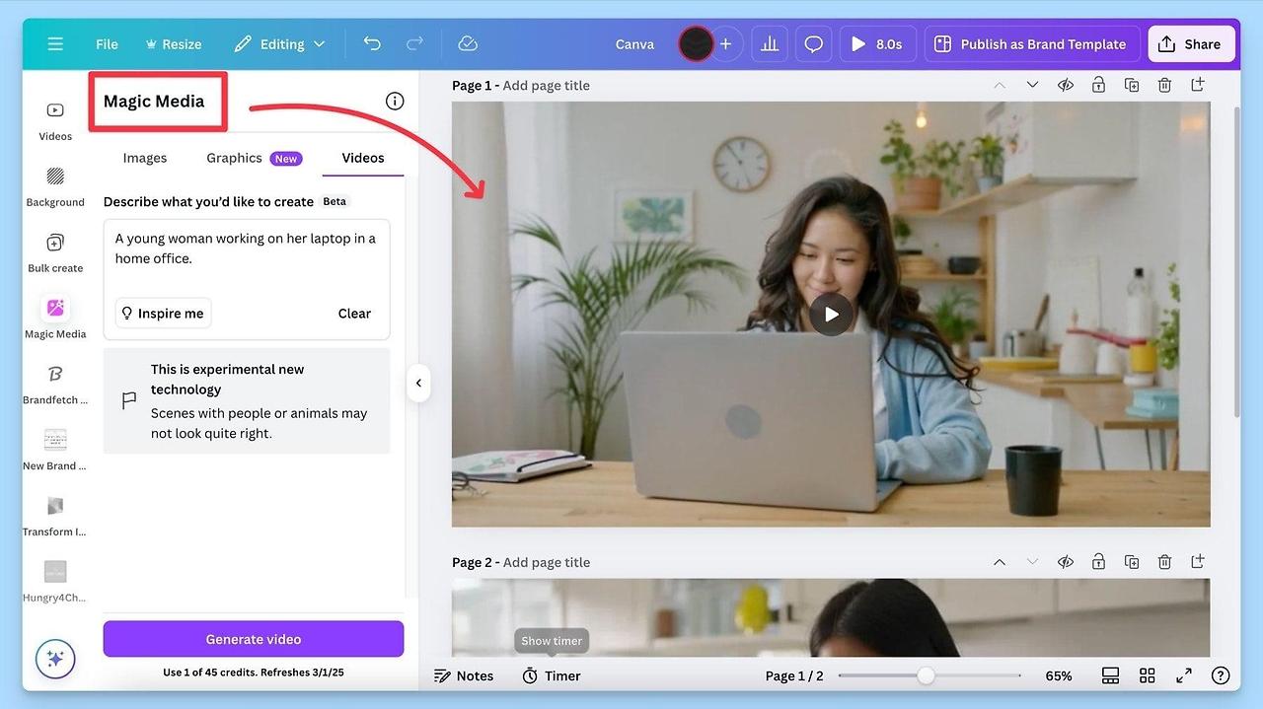Viewport: 1263px width, 709px height.
Task: Click Generate video button
Action: (254, 639)
